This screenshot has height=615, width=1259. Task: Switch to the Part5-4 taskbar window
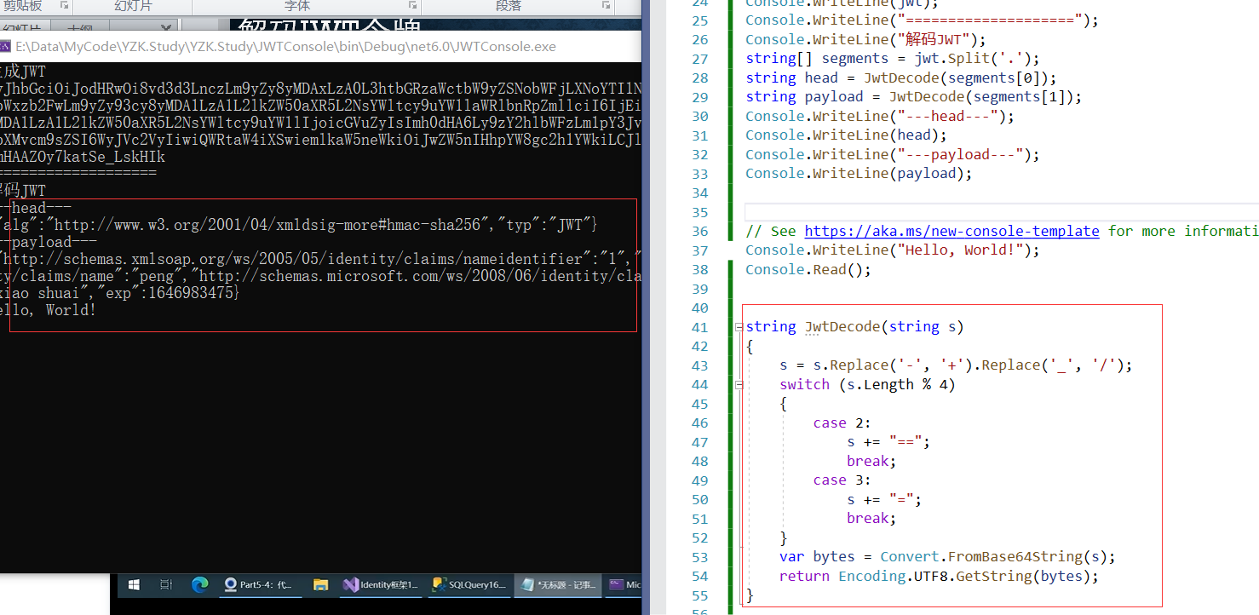click(x=259, y=585)
